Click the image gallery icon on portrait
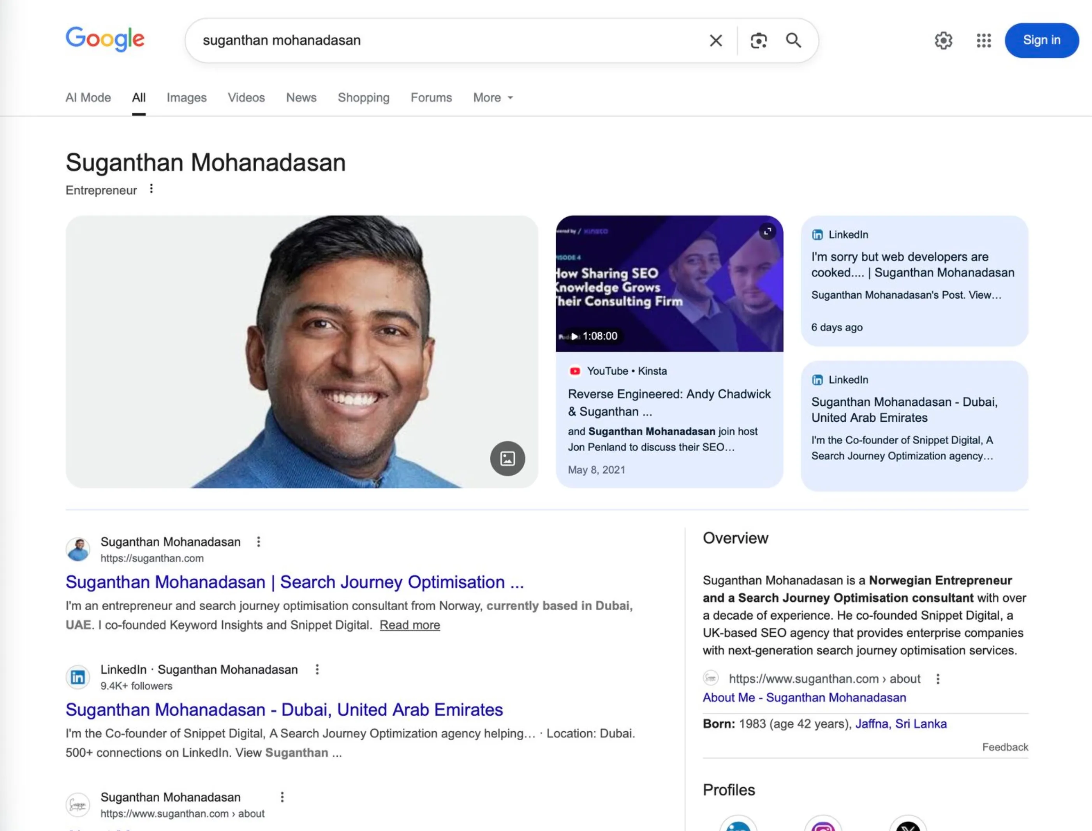This screenshot has height=831, width=1092. [507, 459]
